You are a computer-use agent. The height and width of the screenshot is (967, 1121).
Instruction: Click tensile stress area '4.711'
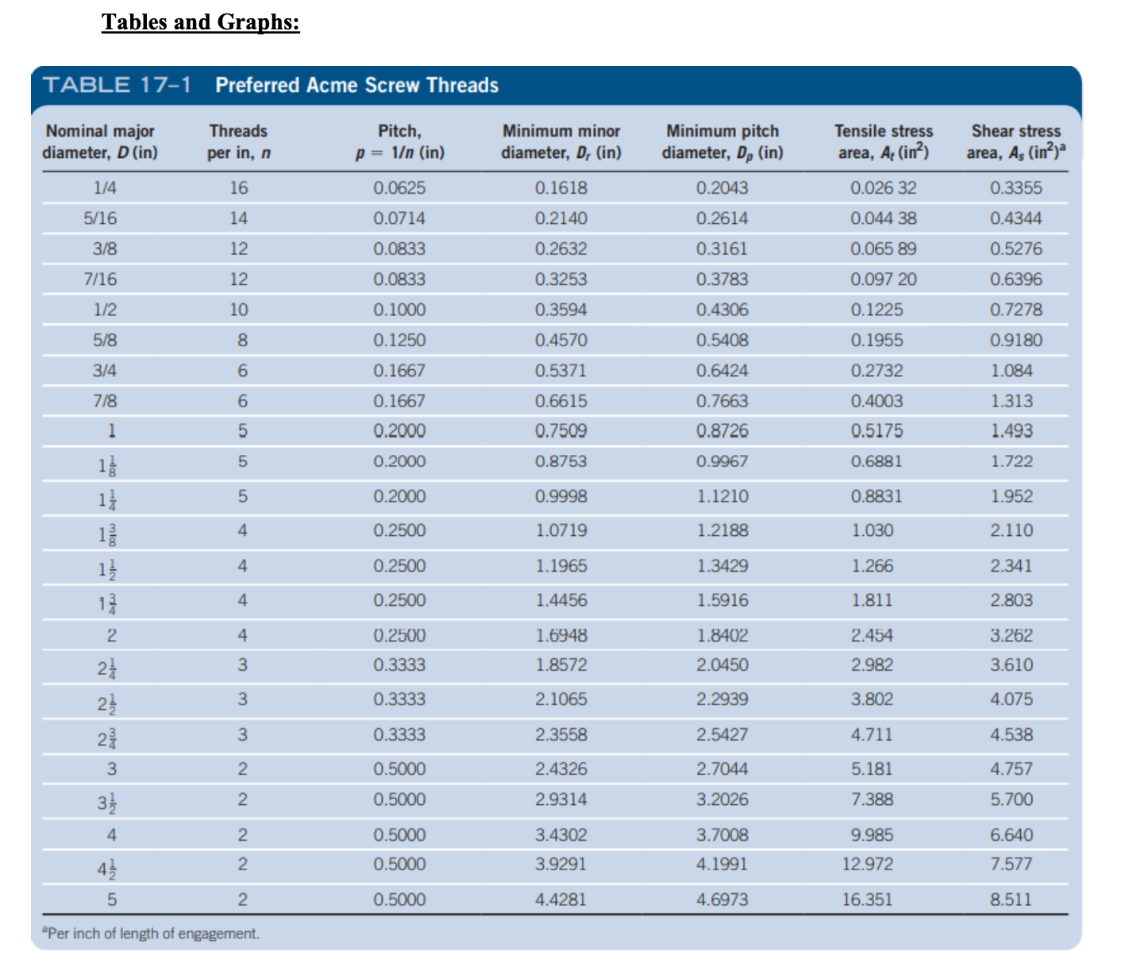point(873,734)
